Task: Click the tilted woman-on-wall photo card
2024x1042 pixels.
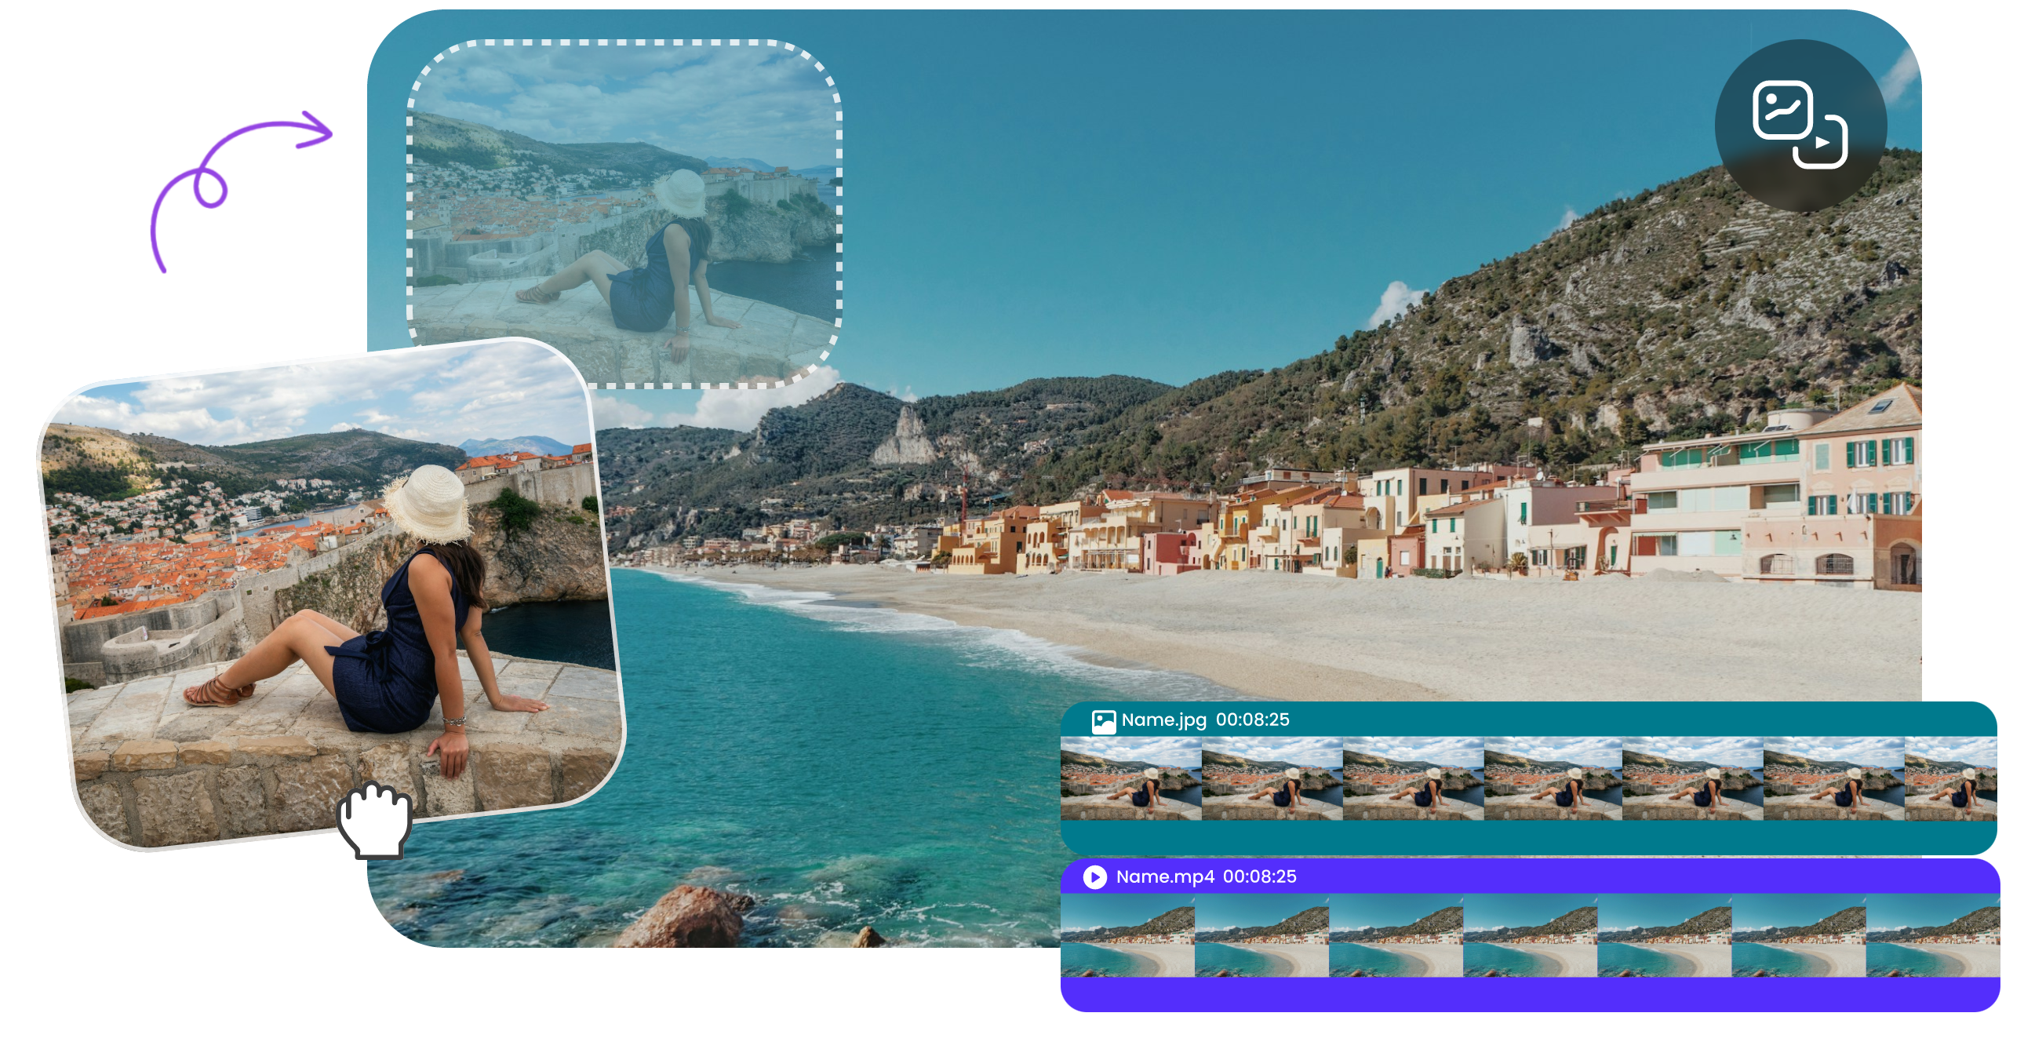Action: (x=330, y=593)
